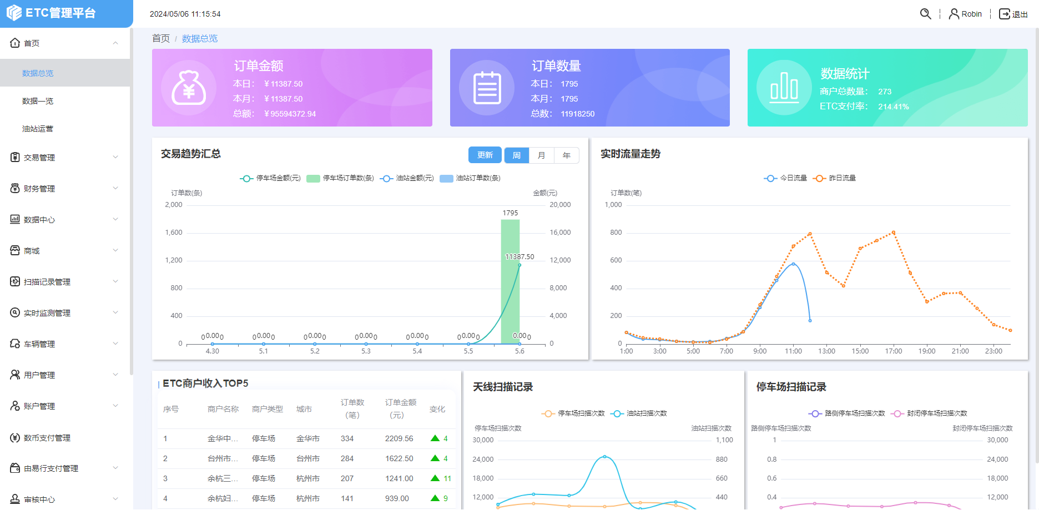The width and height of the screenshot is (1039, 515).
Task: Toggle 油站扫描次数 legend series
Action: point(638,413)
